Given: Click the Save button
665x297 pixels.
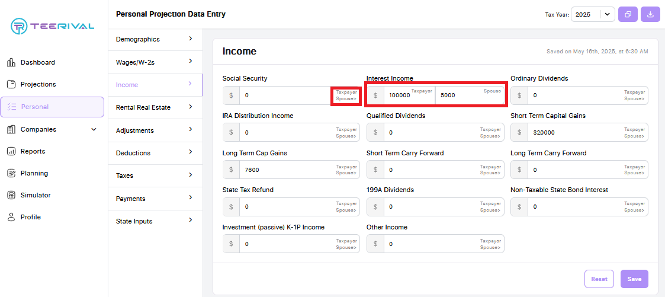Looking at the screenshot, I should tap(634, 279).
